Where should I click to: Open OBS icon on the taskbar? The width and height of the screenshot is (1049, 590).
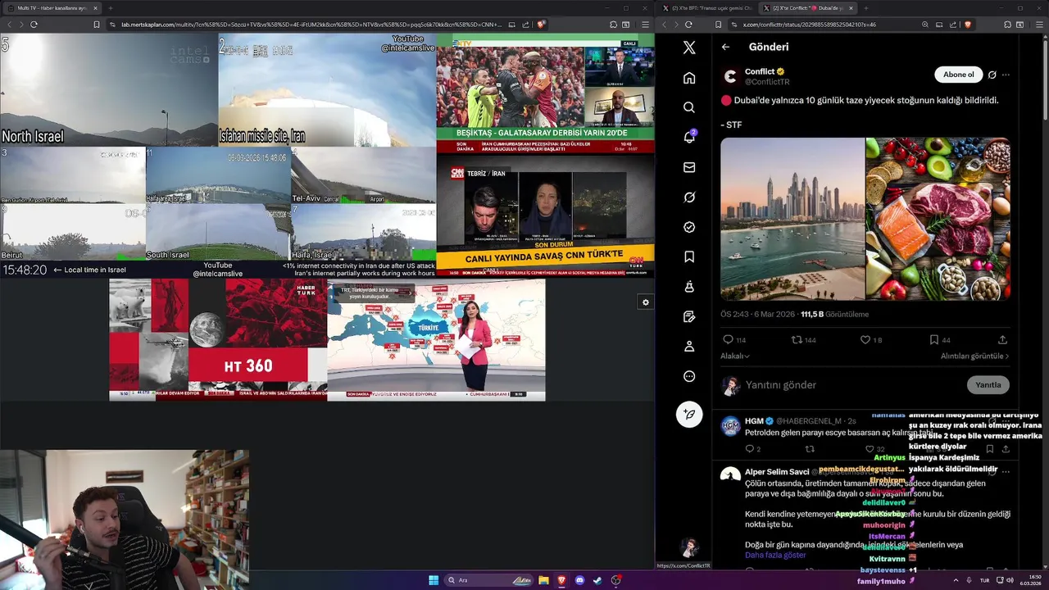point(615,580)
